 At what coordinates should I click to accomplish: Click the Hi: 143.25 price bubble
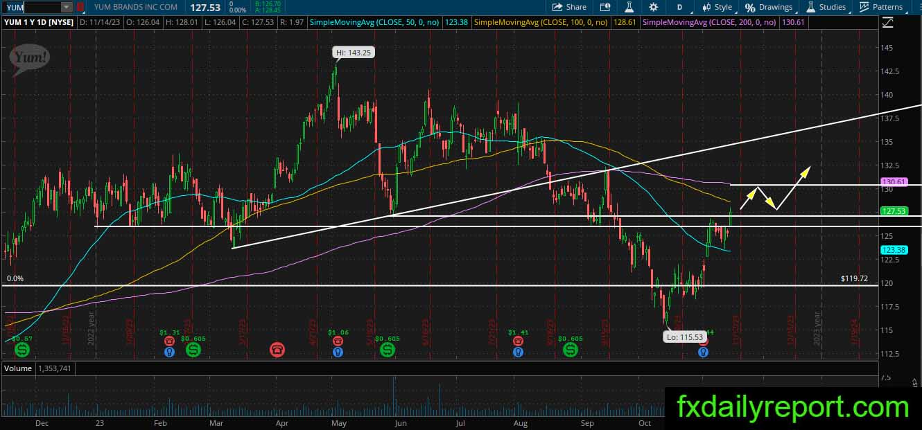point(354,51)
